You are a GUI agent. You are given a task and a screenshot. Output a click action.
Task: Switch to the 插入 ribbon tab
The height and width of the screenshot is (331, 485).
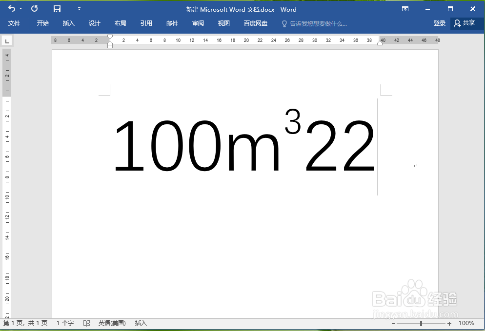(x=68, y=23)
